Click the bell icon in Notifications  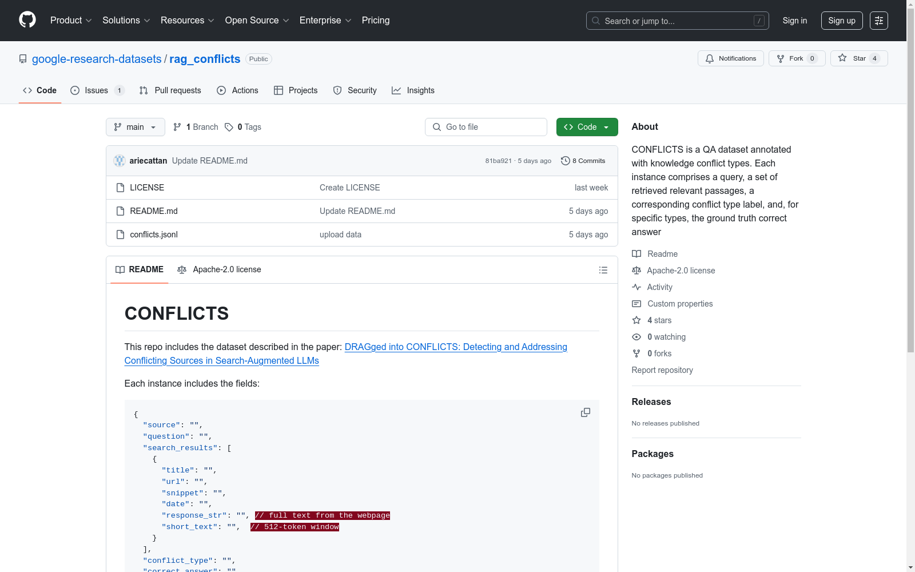[710, 58]
